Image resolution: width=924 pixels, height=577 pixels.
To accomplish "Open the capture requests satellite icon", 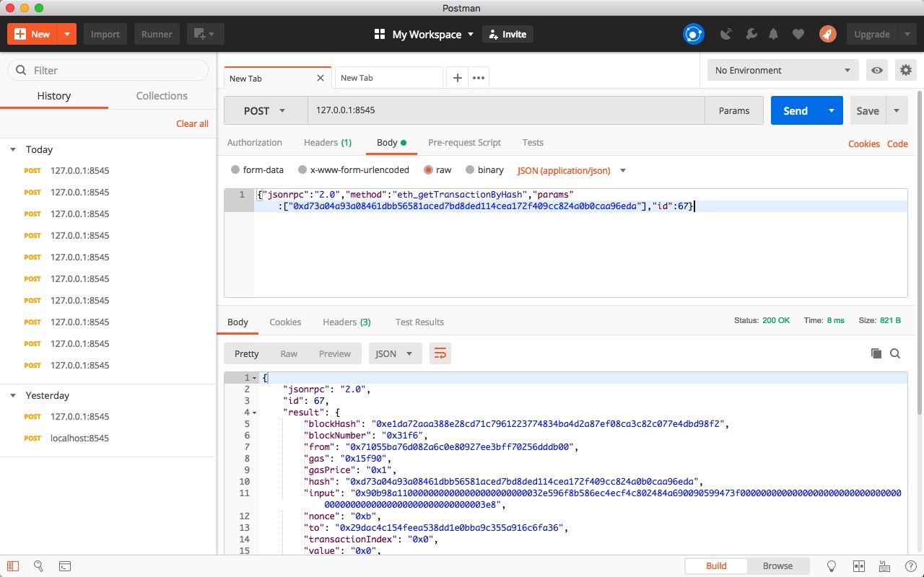I will coord(727,34).
